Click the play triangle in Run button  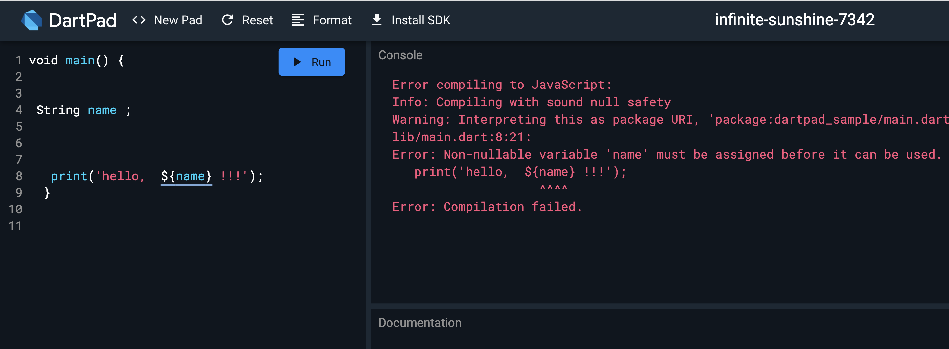pyautogui.click(x=297, y=62)
